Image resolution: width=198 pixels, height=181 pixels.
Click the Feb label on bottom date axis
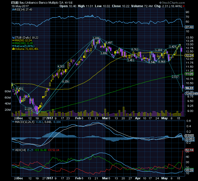[x=78, y=178]
